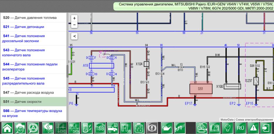Viewport: 274px width, 134px height.
Task: Open the TSB bulletins icon
Action: (x=100, y=128)
